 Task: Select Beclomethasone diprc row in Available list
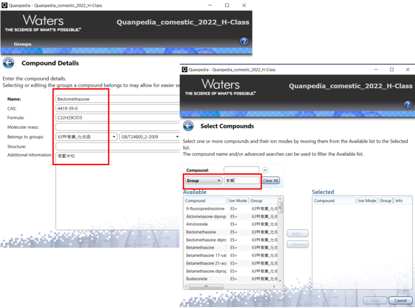231,240
